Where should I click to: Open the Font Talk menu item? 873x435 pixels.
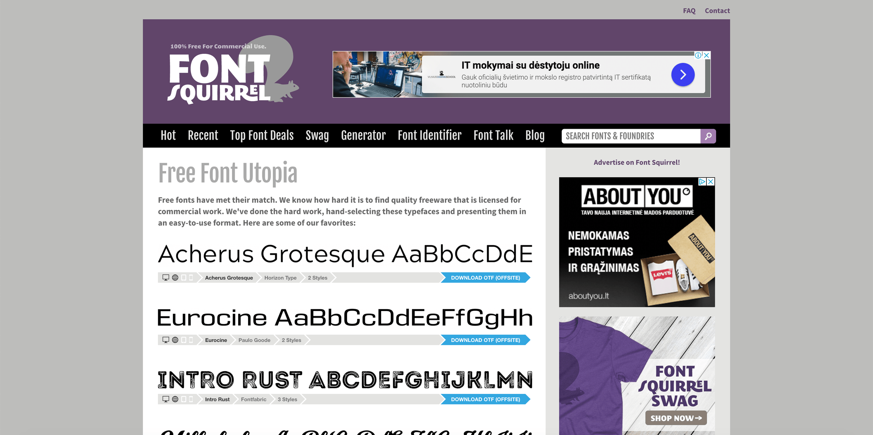[493, 135]
